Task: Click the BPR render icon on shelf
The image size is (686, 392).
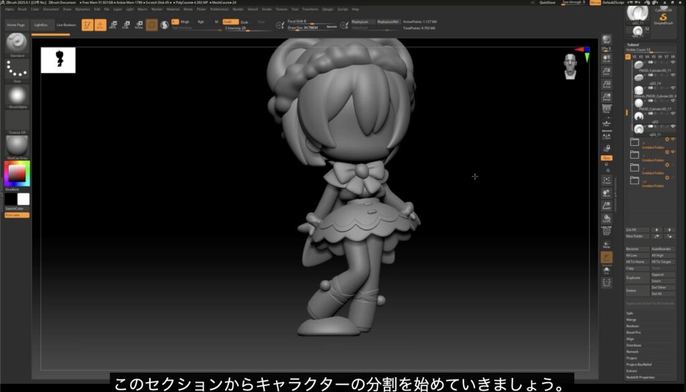Action: 606,40
